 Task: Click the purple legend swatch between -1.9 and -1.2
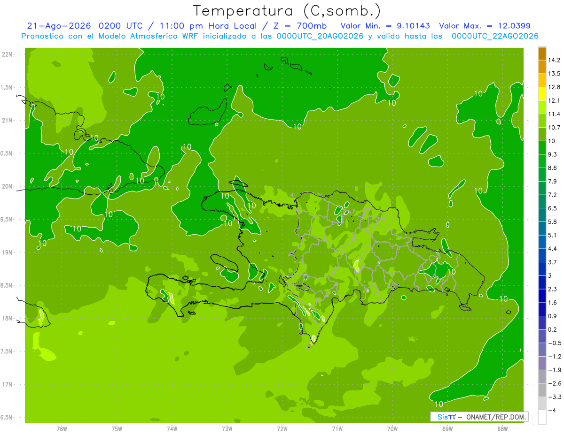(x=542, y=363)
